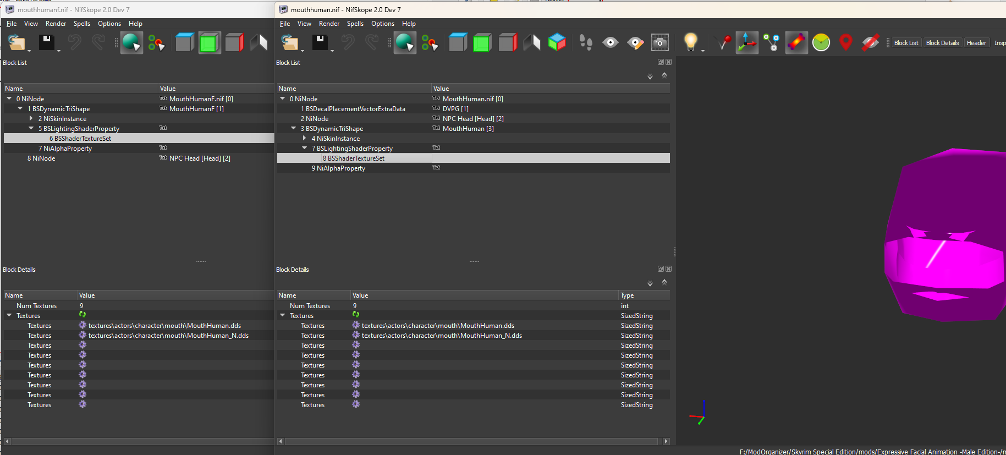Toggle the show axes arrows icon
This screenshot has height=455, width=1006.
pos(747,42)
